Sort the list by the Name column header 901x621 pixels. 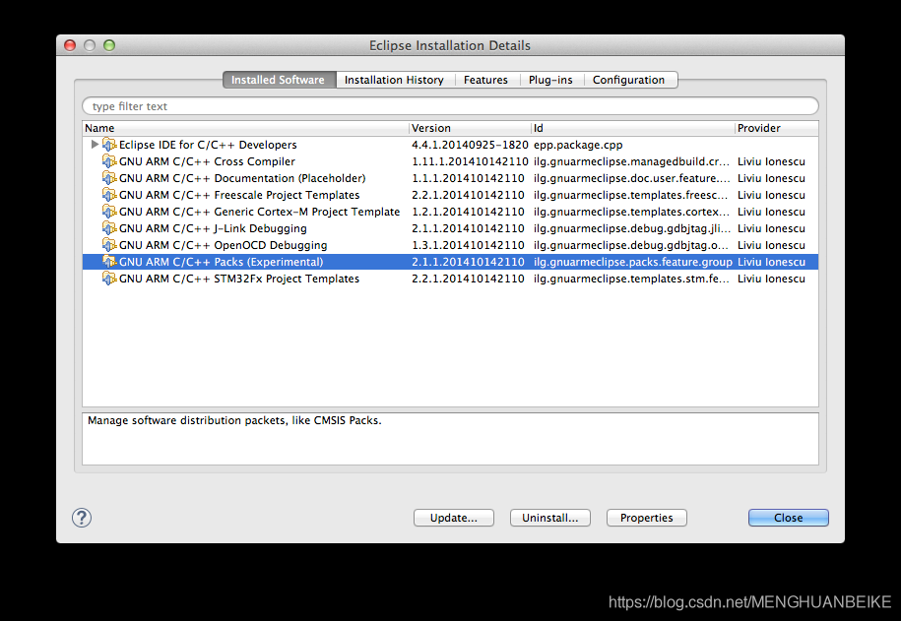pos(245,128)
